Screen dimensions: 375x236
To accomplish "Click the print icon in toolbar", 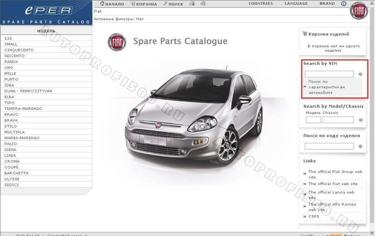I will (x=192, y=4).
